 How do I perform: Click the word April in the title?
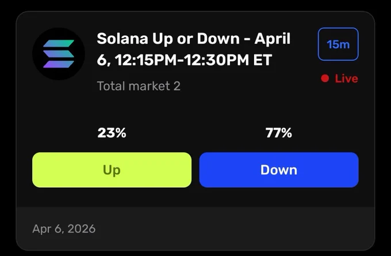273,40
